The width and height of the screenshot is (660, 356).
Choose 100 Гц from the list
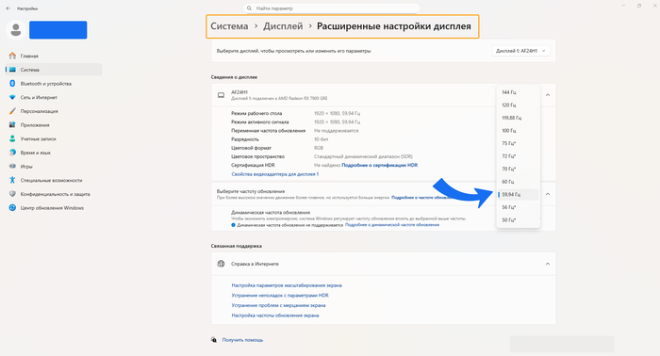click(519, 131)
